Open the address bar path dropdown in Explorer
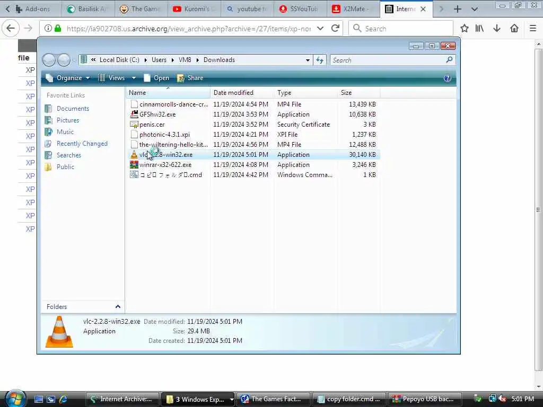The image size is (543, 407). click(x=308, y=60)
